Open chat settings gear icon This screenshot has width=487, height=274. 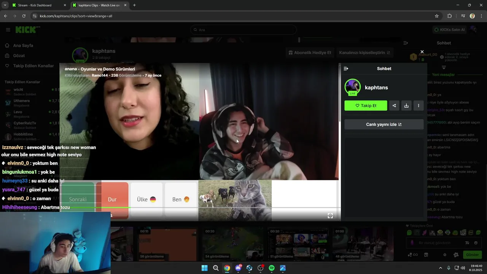445,255
